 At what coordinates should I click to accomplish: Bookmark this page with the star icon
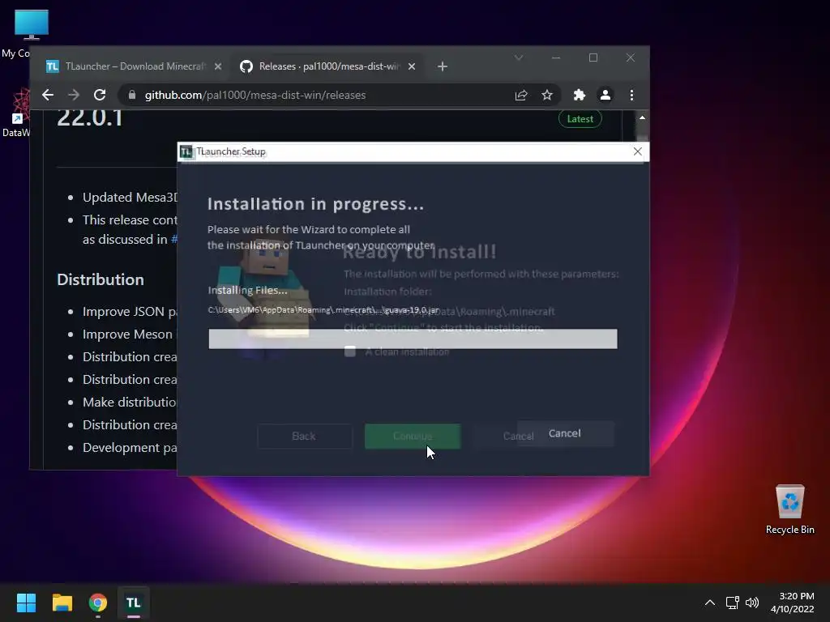pos(547,95)
